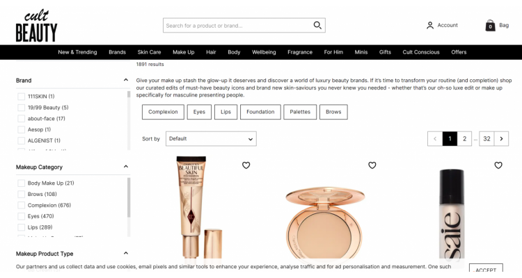522x278 pixels.
Task: Check the Lips (289) category
Action: coord(22,227)
